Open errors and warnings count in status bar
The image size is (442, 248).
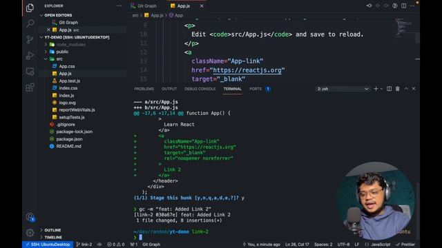pos(115,245)
